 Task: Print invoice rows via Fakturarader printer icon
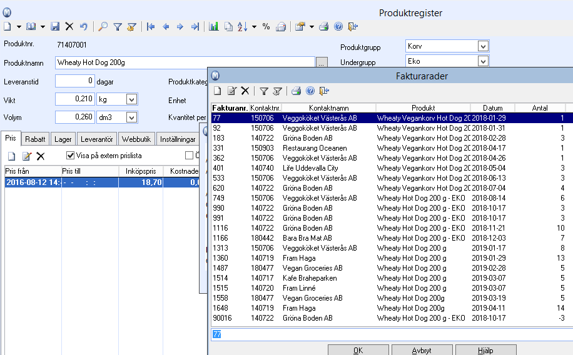(296, 91)
